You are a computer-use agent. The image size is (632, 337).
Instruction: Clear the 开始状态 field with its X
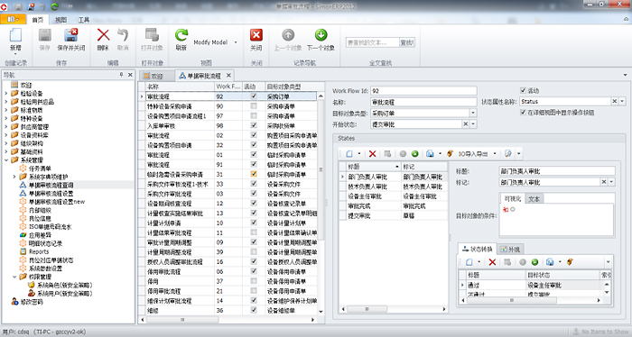[466, 124]
